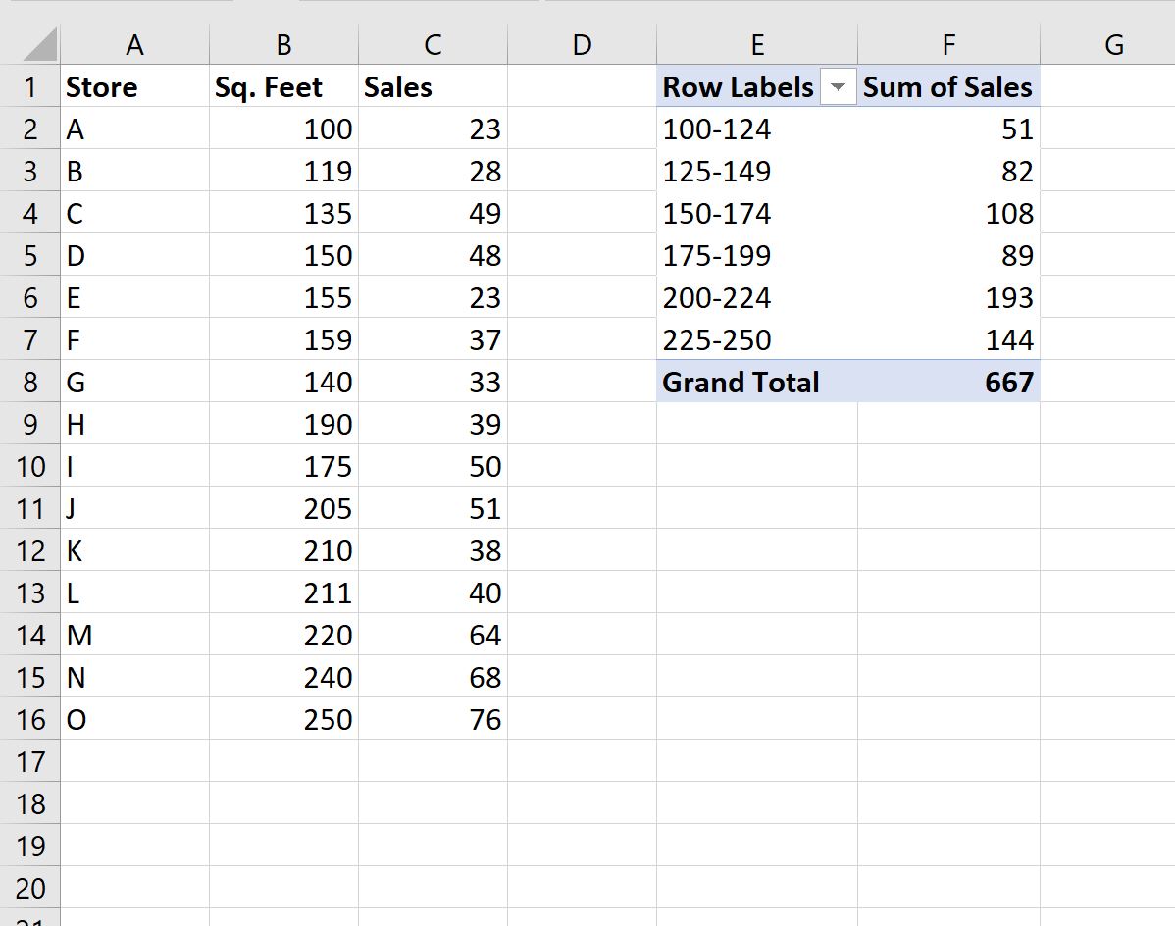Select store M cell

pos(134,635)
